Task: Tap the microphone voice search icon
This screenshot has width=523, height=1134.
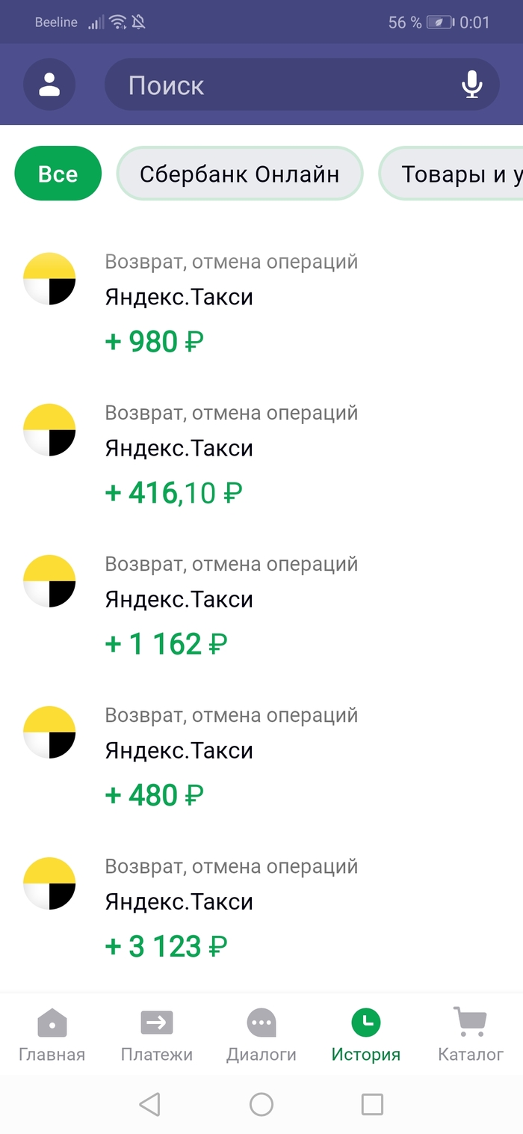Action: tap(471, 85)
